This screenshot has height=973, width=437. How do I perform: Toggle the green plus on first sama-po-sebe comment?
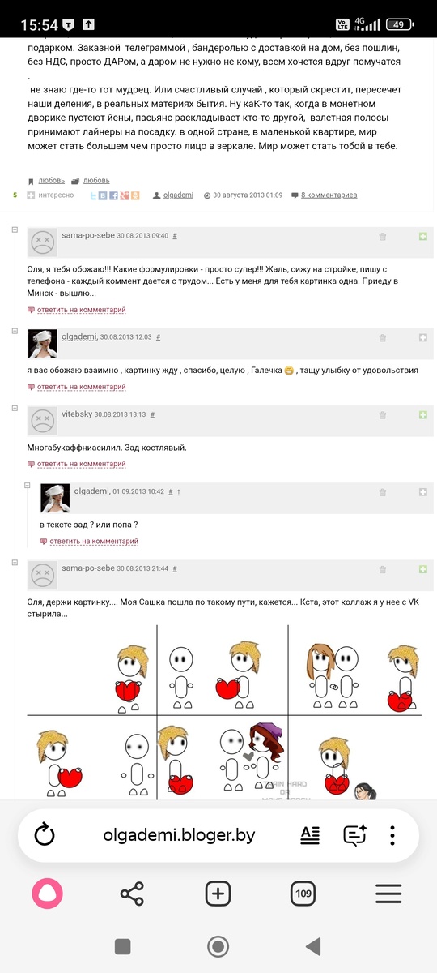422,236
